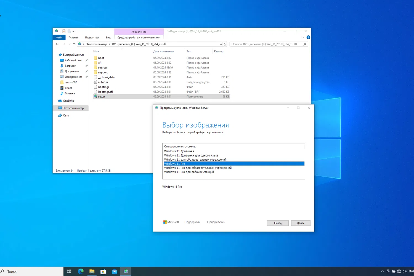Expand the Explorer ribbon with the chevron

303,37
